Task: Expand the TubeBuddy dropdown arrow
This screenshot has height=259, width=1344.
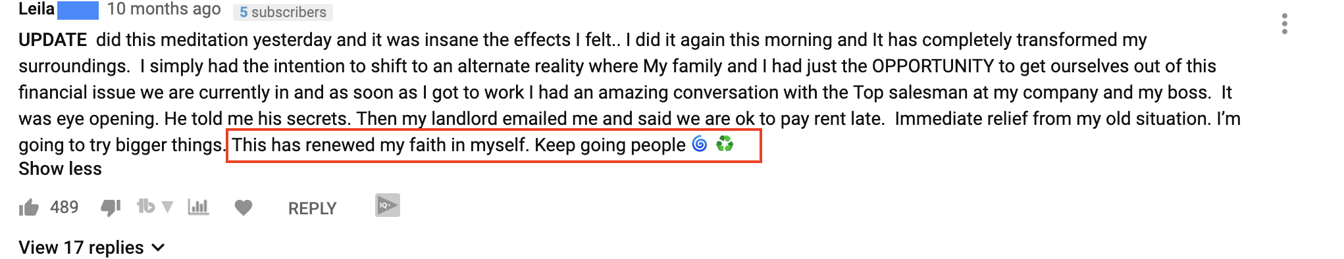Action: [x=168, y=208]
